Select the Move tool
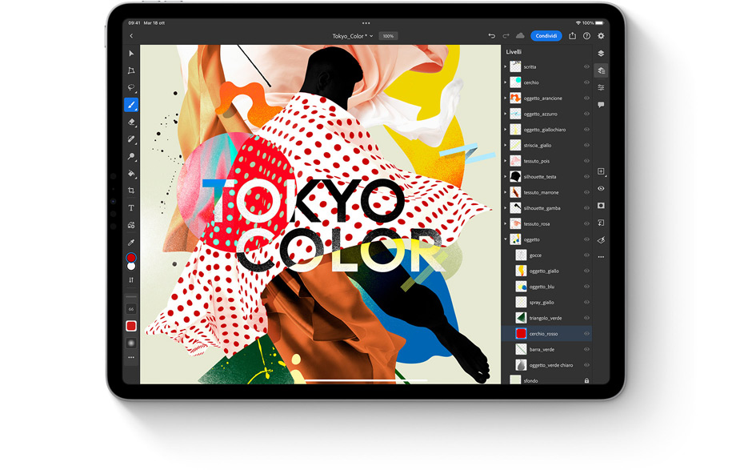Image resolution: width=732 pixels, height=470 pixels. pos(131,54)
